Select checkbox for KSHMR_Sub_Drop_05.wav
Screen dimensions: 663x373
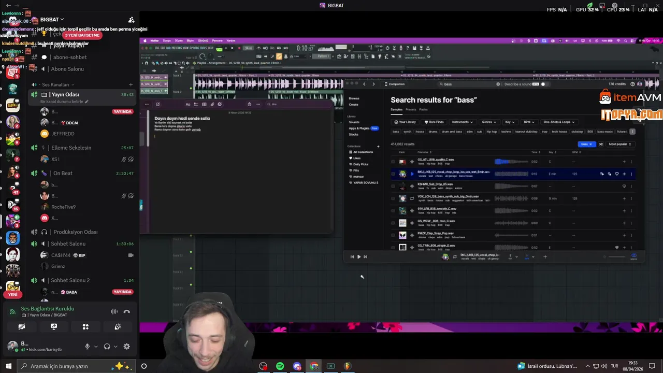pos(393,186)
